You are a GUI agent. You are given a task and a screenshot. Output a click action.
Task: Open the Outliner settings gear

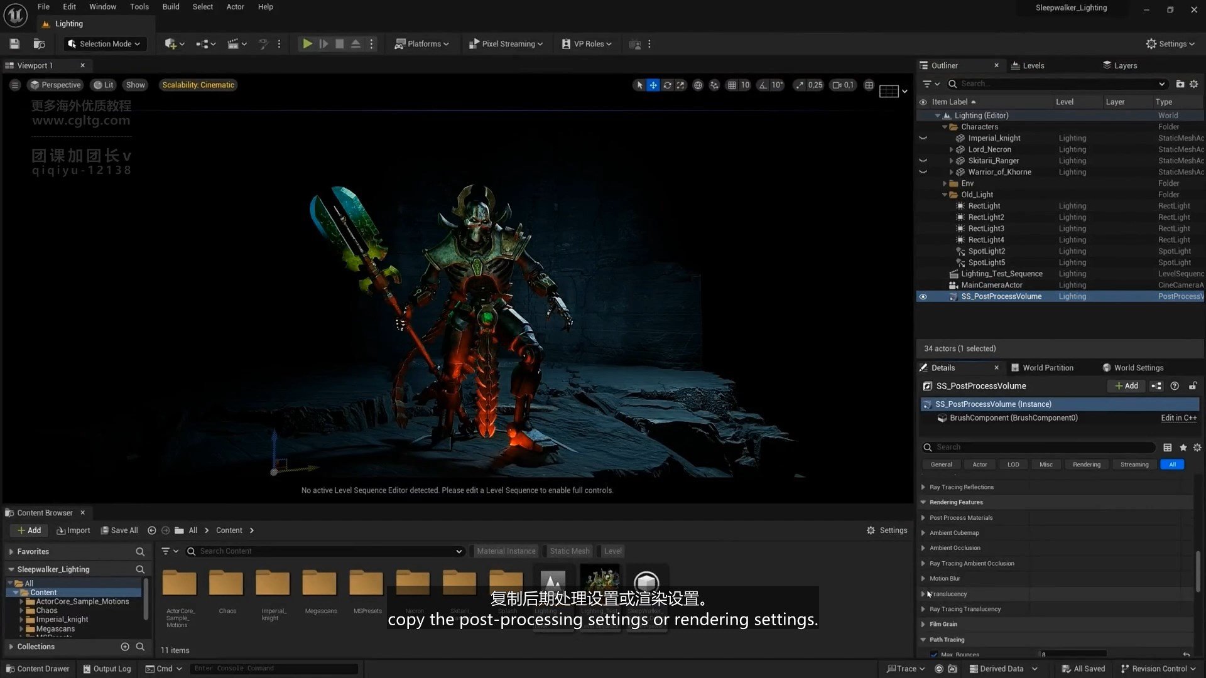click(1194, 83)
